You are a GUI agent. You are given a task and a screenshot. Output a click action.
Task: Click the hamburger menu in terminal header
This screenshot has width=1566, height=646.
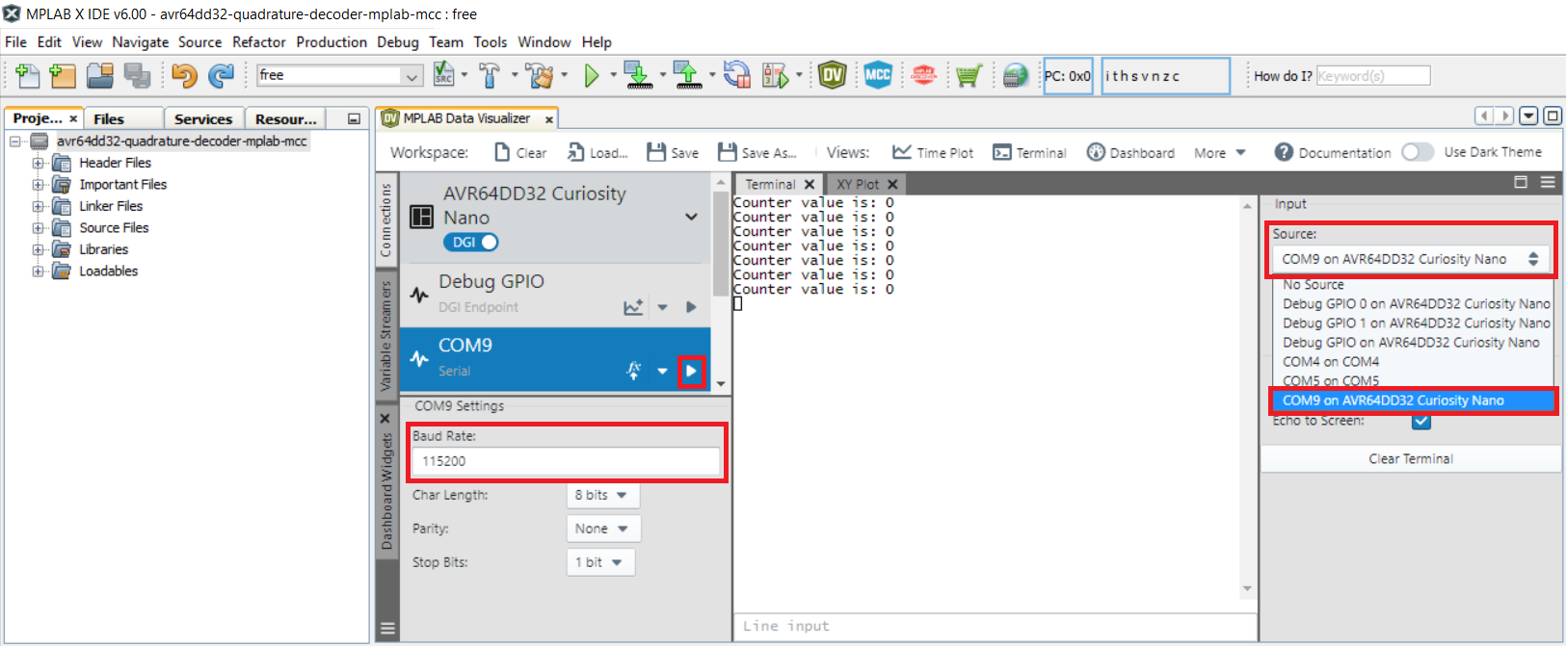tap(1547, 182)
